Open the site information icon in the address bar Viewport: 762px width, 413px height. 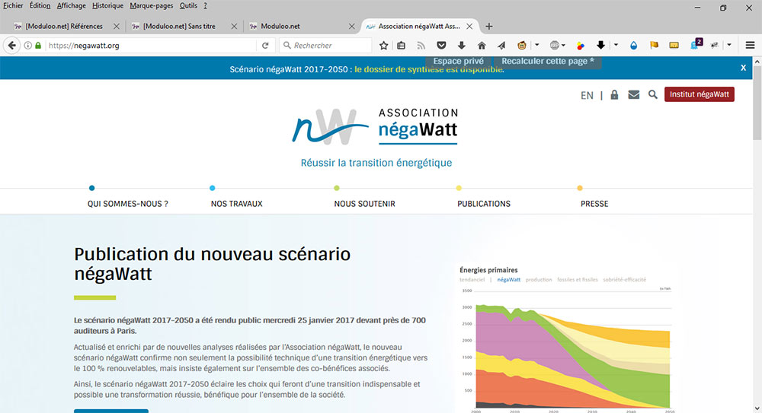pos(27,45)
